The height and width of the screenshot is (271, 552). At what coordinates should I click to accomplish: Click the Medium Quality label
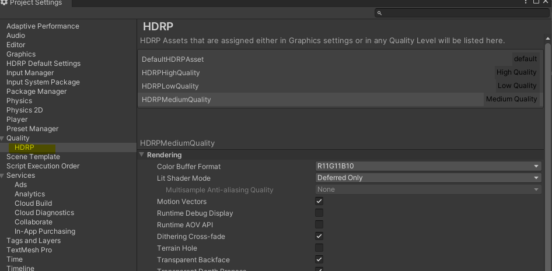511,99
